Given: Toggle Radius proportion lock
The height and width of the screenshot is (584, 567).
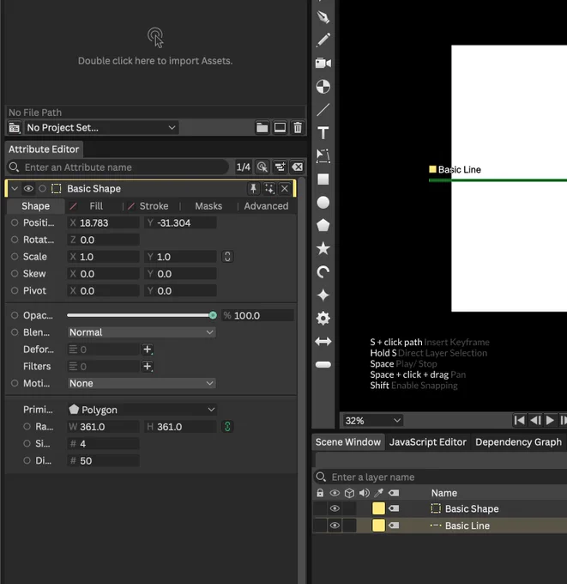Looking at the screenshot, I should [x=227, y=427].
